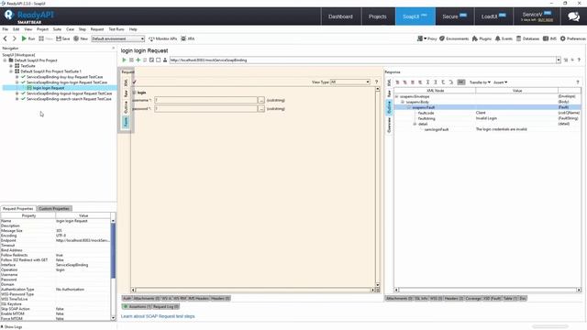This screenshot has height=330, width=587.
Task: Click the green plus icon beside endpoint
Action: [138, 60]
